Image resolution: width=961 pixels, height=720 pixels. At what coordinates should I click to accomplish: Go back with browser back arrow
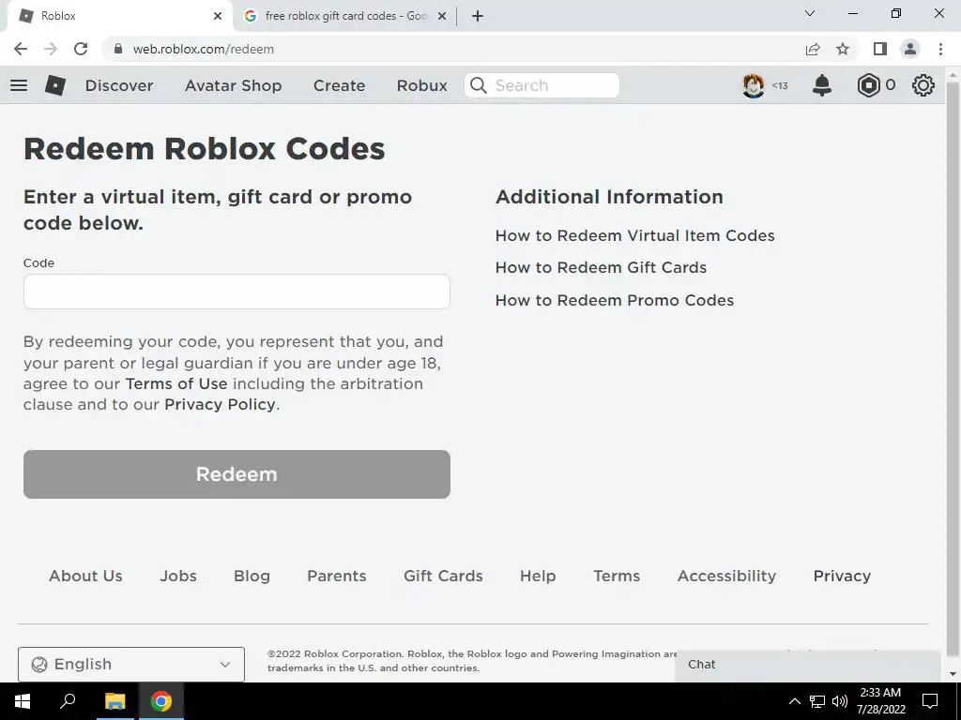click(21, 49)
